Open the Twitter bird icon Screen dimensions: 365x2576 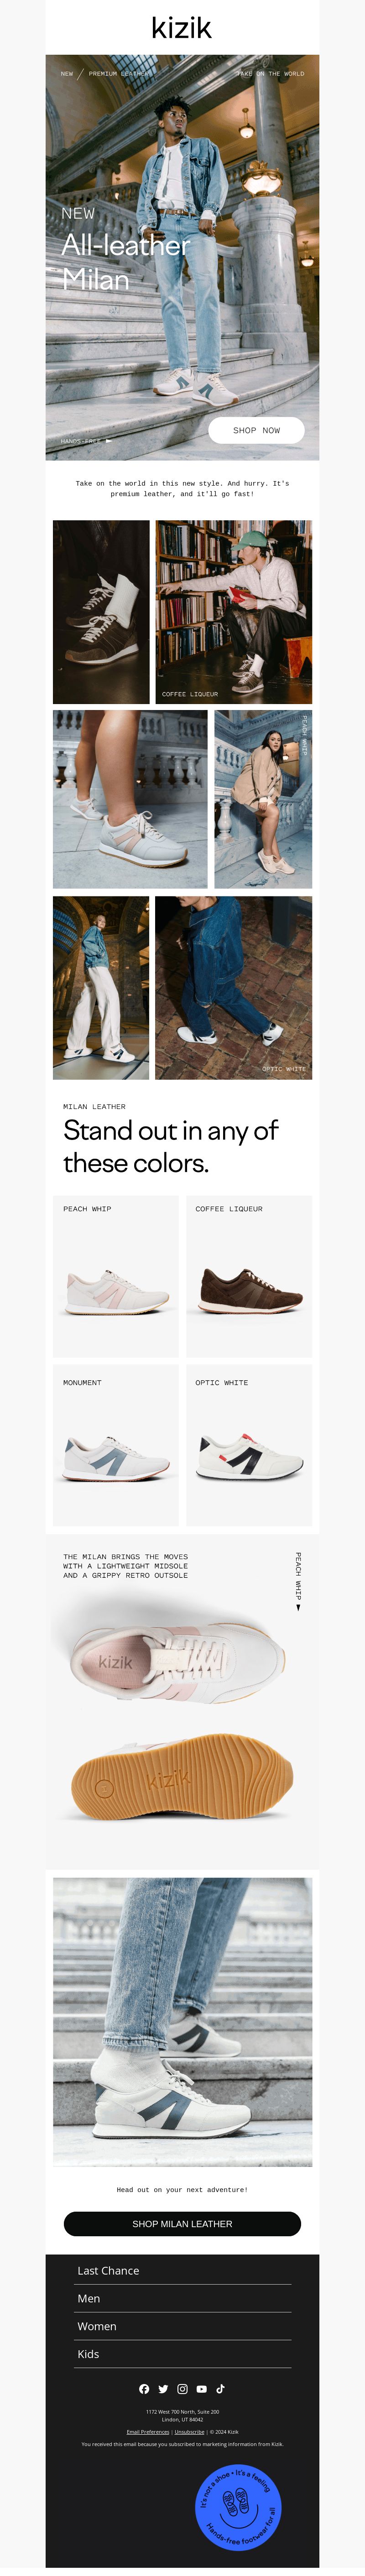(163, 2389)
